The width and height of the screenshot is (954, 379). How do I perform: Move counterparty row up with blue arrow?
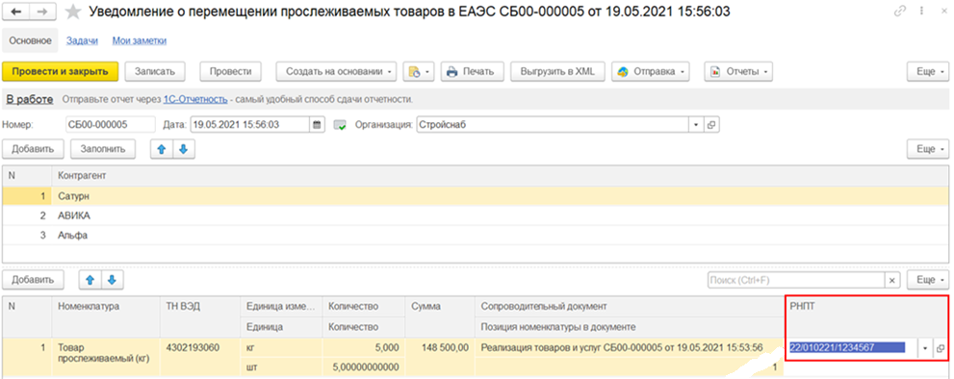pyautogui.click(x=162, y=149)
